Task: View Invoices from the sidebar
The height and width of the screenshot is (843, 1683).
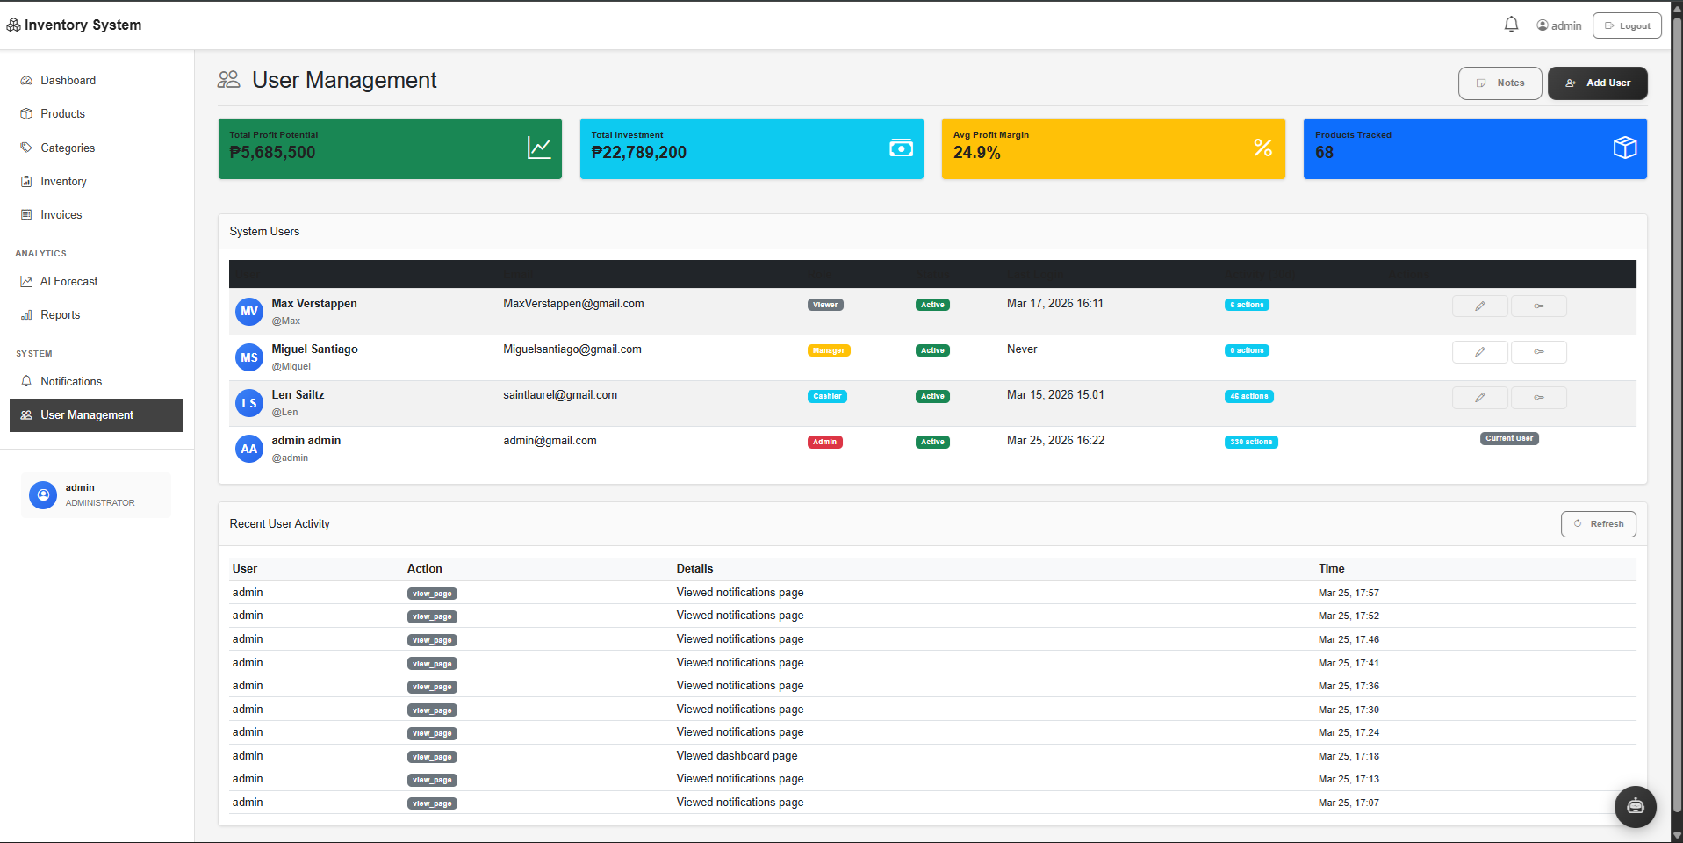Action: (x=60, y=214)
